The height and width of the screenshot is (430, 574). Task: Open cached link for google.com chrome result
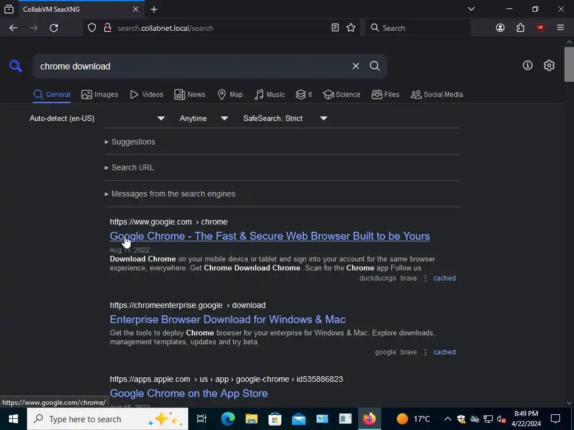tap(445, 278)
